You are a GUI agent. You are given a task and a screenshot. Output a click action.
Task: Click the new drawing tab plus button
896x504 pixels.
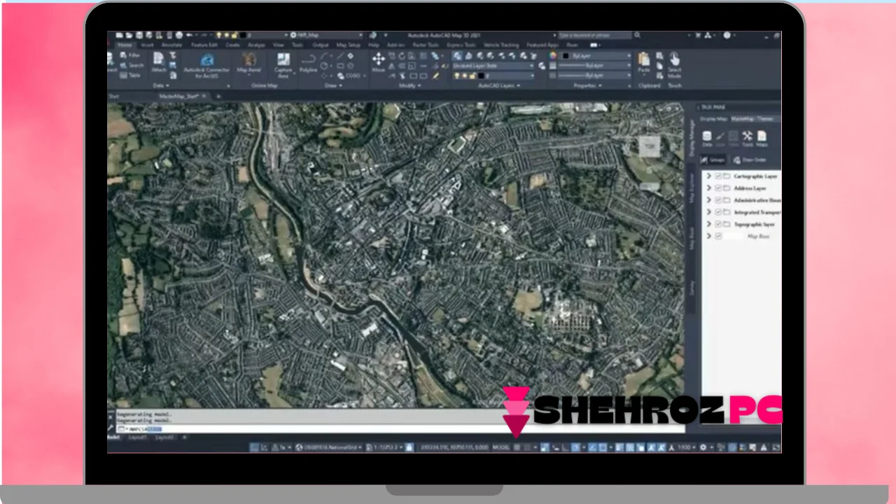pyautogui.click(x=218, y=96)
